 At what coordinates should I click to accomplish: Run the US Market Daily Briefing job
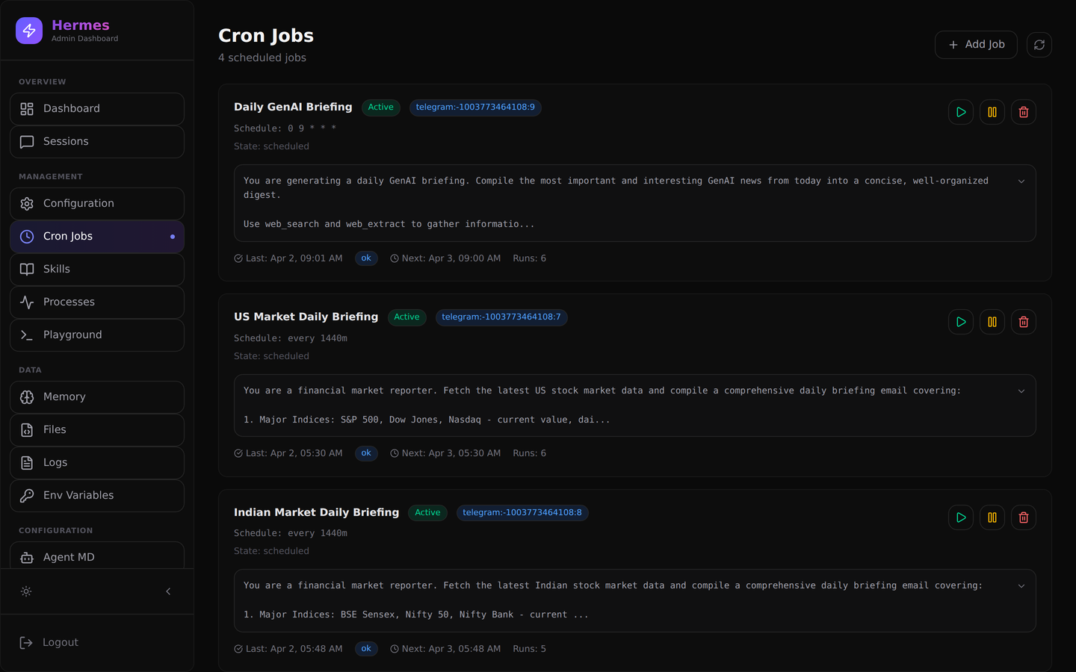tap(961, 322)
